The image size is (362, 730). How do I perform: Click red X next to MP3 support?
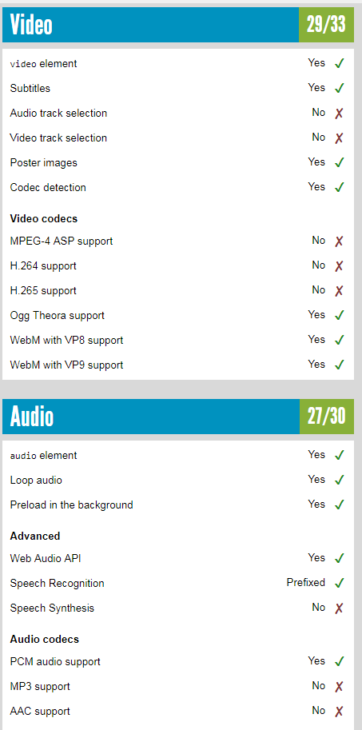(x=339, y=686)
